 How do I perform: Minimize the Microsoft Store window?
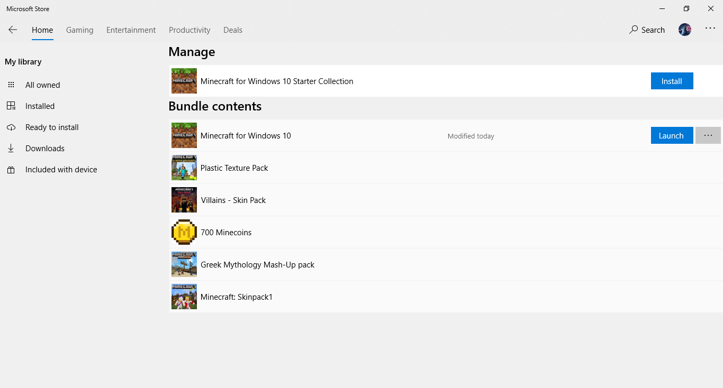coord(662,8)
